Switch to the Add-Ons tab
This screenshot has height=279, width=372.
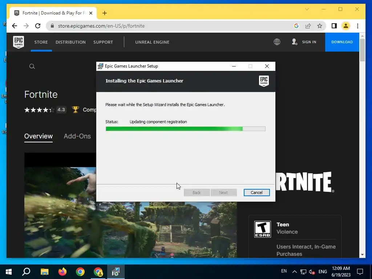77,136
